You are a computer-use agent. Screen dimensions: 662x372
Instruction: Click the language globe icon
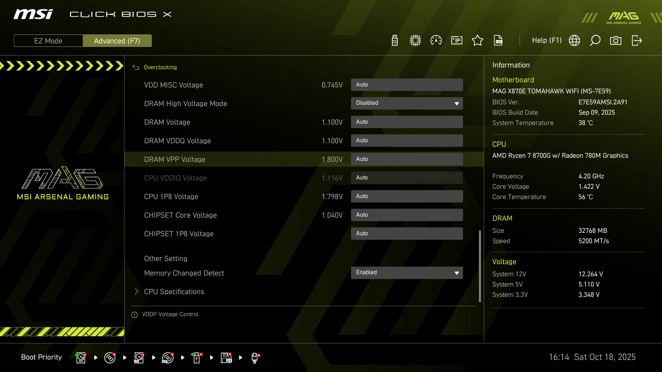pos(574,41)
